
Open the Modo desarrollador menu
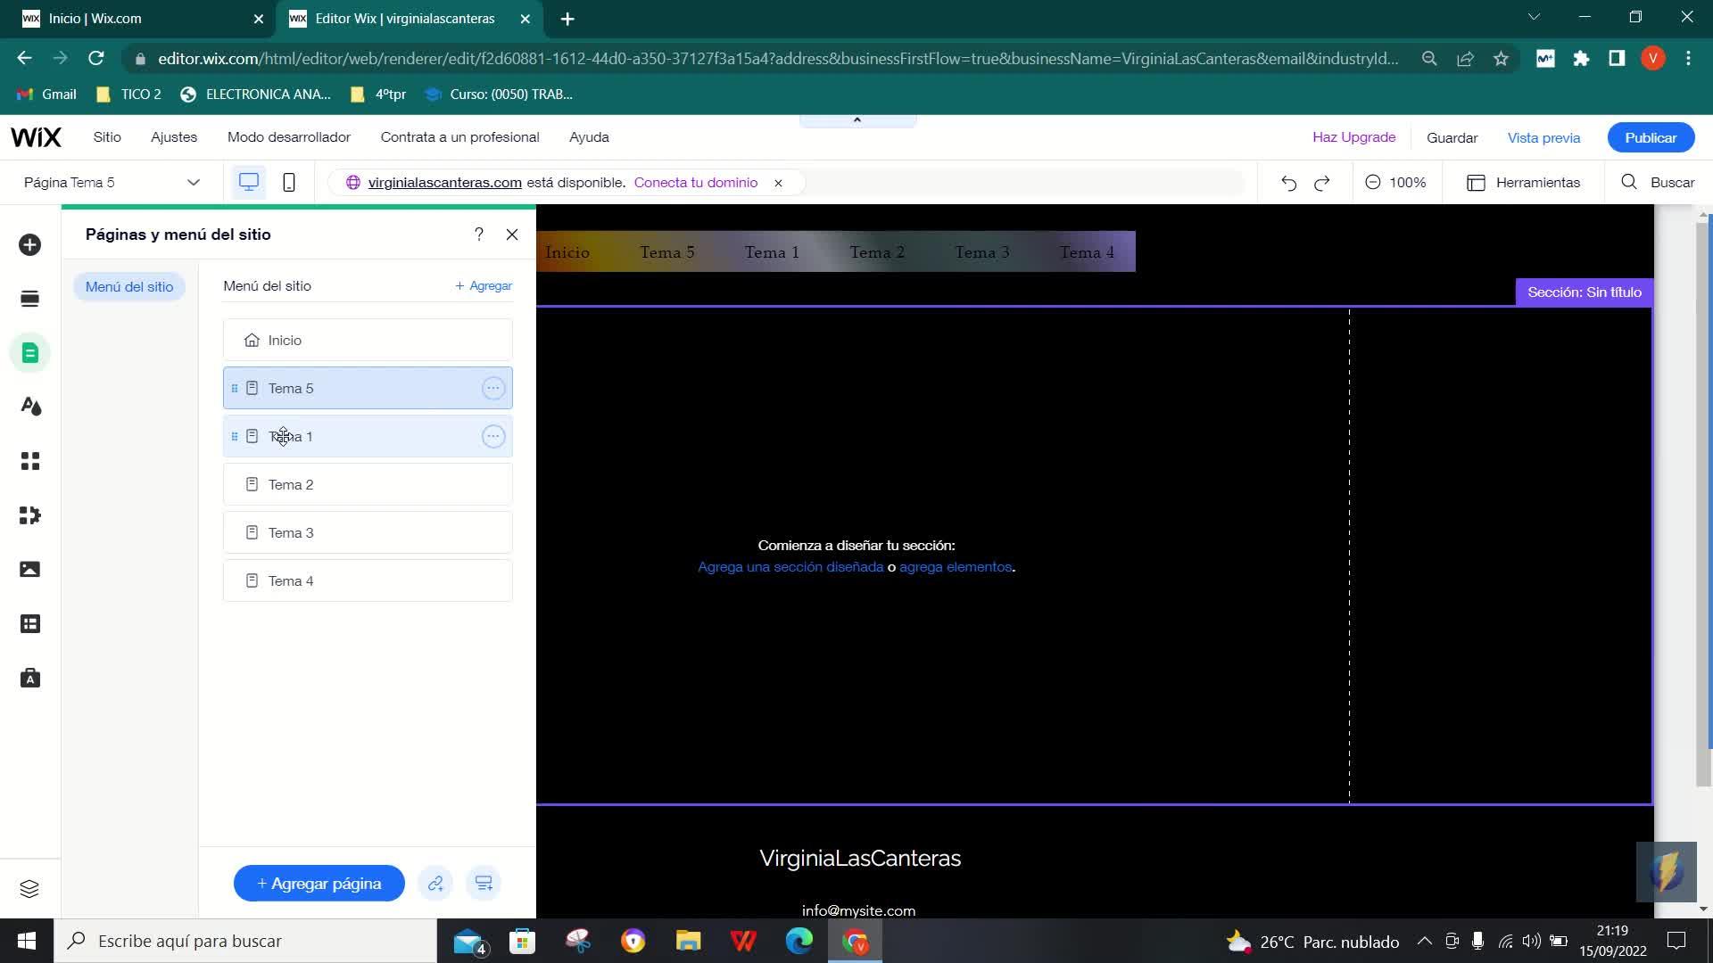(x=289, y=137)
